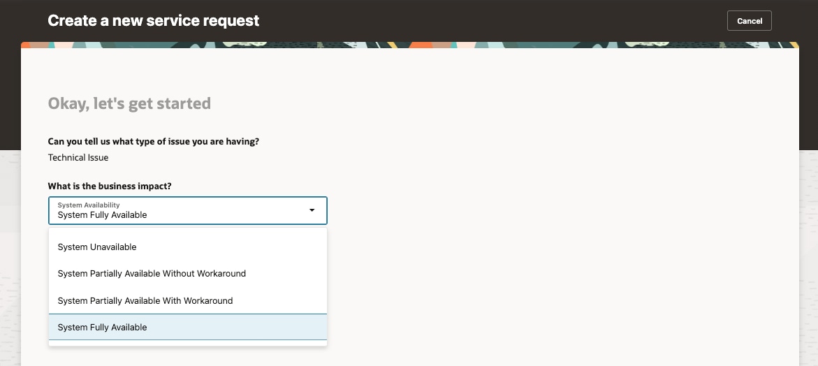Click the issue type question label
This screenshot has width=818, height=366.
154,141
